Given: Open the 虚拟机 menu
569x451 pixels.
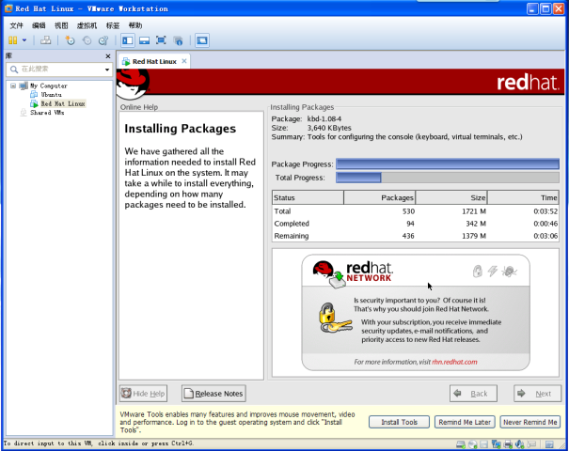Looking at the screenshot, I should tap(87, 25).
